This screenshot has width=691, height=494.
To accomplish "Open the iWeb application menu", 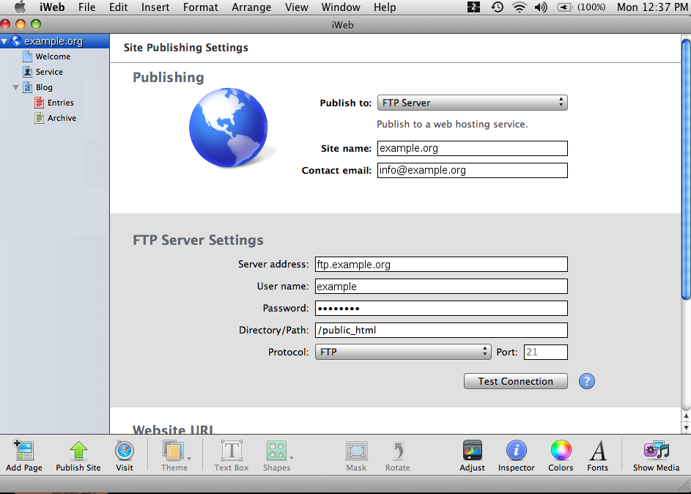I will coord(52,7).
